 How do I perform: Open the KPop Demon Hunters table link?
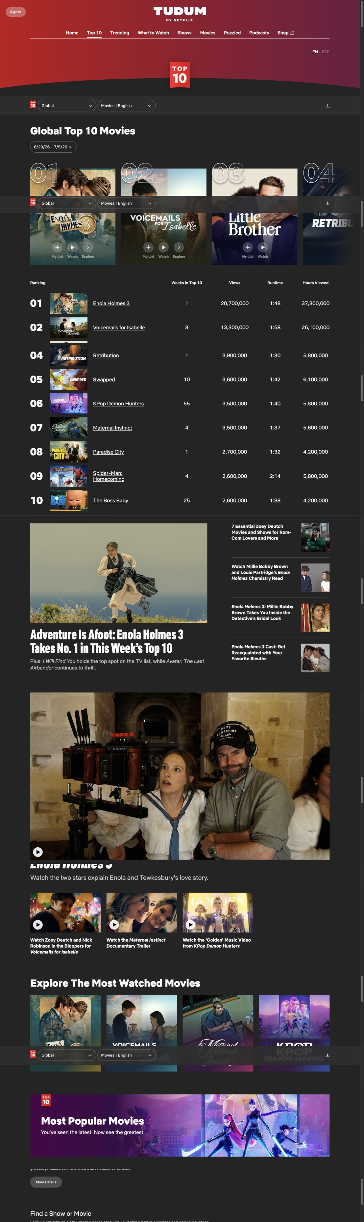click(x=118, y=404)
